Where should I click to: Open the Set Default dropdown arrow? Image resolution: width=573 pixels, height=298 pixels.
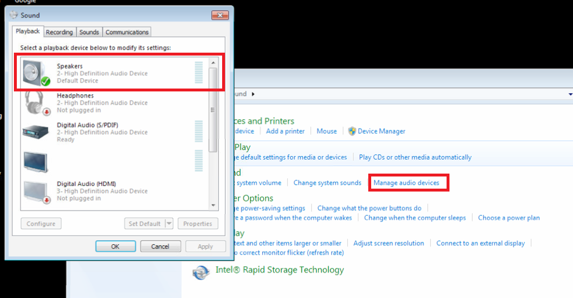pyautogui.click(x=169, y=224)
